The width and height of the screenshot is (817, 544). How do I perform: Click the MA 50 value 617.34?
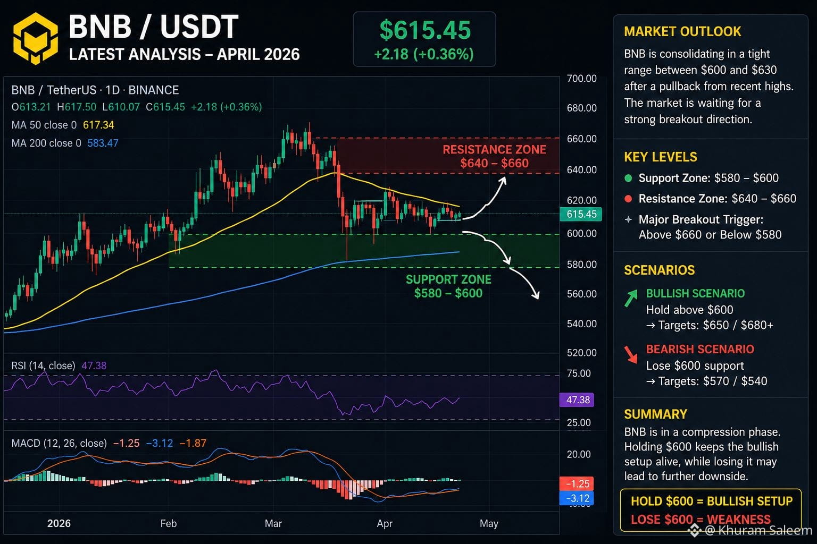click(98, 125)
